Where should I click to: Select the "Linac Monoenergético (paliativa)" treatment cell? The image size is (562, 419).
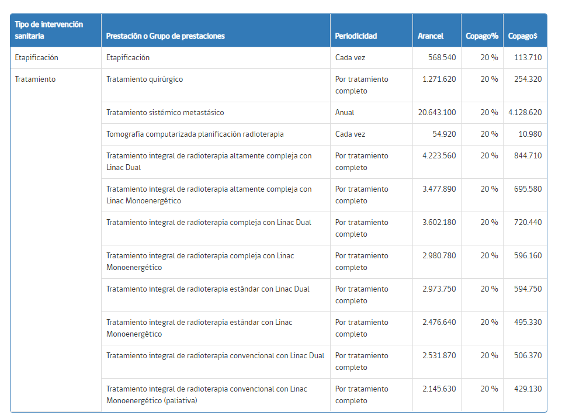tap(206, 395)
